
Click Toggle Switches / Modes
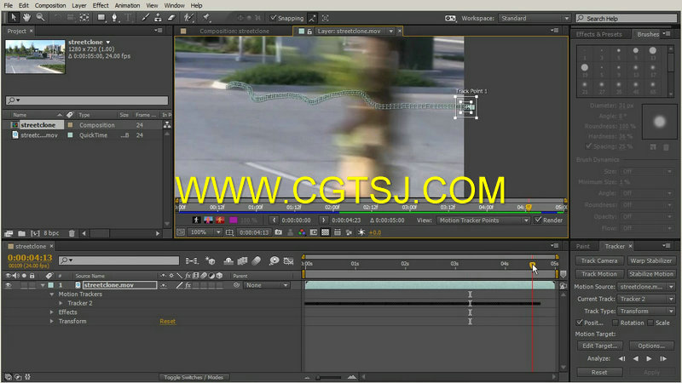(x=194, y=377)
